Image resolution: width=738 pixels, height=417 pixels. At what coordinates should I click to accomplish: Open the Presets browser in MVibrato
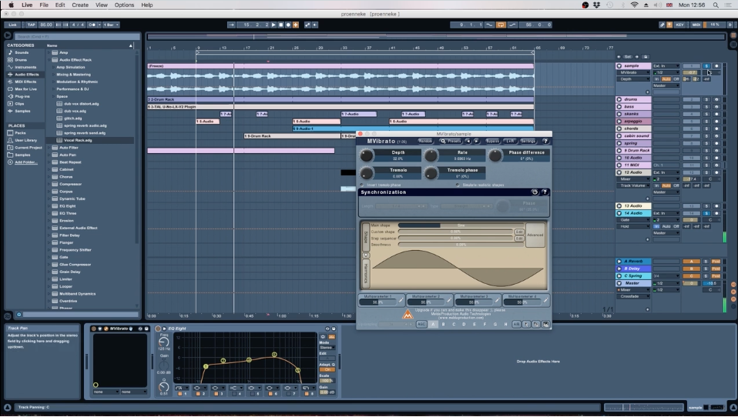pos(451,141)
